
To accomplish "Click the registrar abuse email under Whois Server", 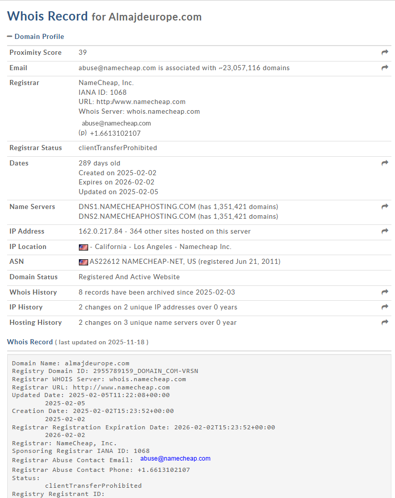I will (x=116, y=123).
